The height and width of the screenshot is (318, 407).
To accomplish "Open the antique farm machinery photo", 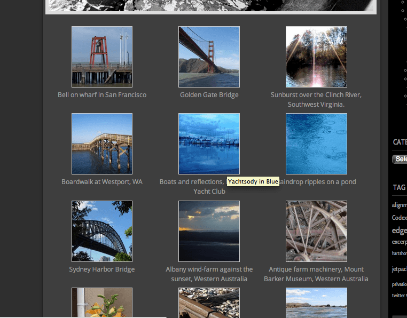I will (316, 231).
